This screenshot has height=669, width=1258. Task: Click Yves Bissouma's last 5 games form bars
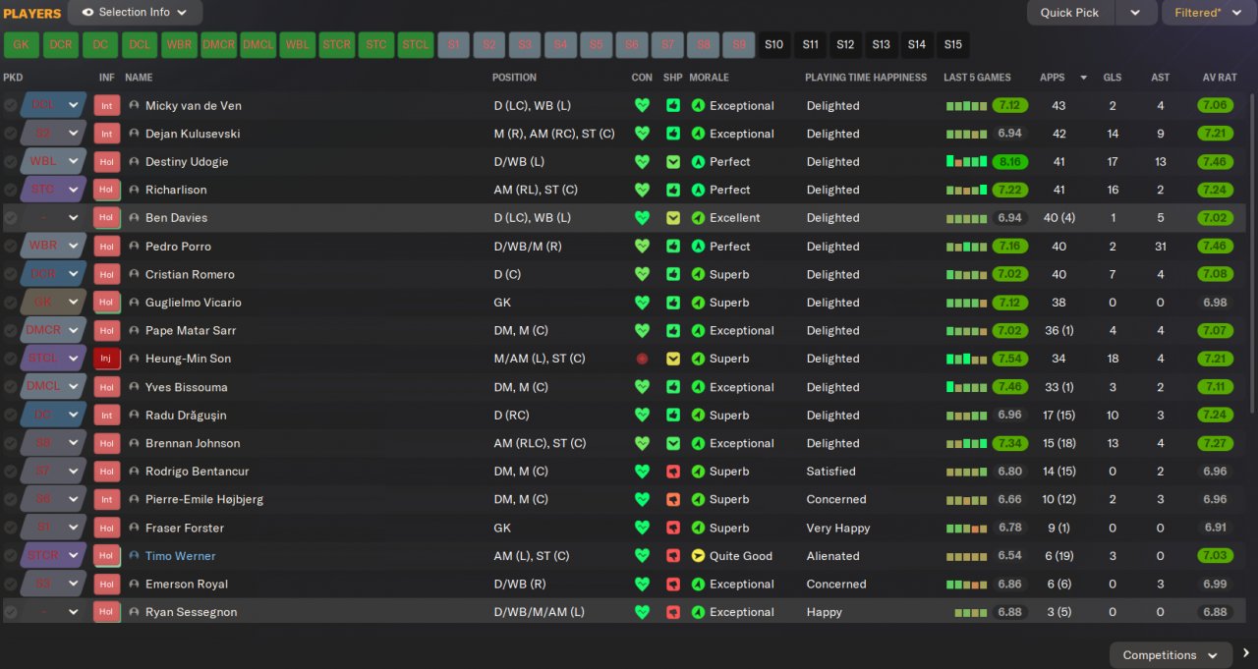[966, 387]
